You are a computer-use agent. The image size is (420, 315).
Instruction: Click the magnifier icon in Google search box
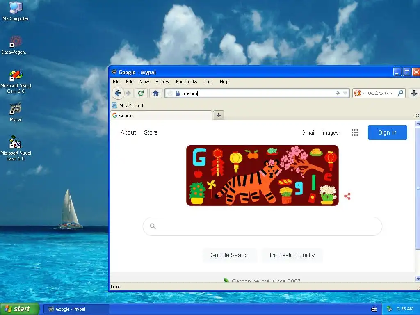point(153,226)
